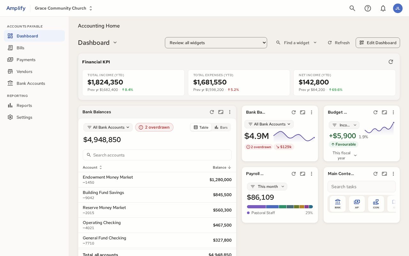Switch Bank Balances to Table view
409x256 pixels.
[x=201, y=127]
